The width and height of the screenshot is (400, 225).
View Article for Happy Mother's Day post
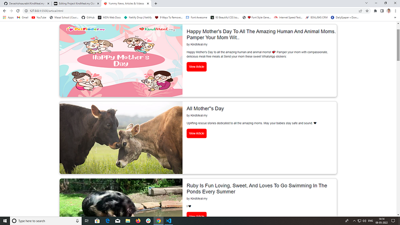click(196, 67)
